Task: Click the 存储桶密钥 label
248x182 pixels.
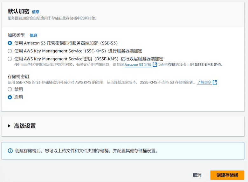Action: [x=18, y=77]
